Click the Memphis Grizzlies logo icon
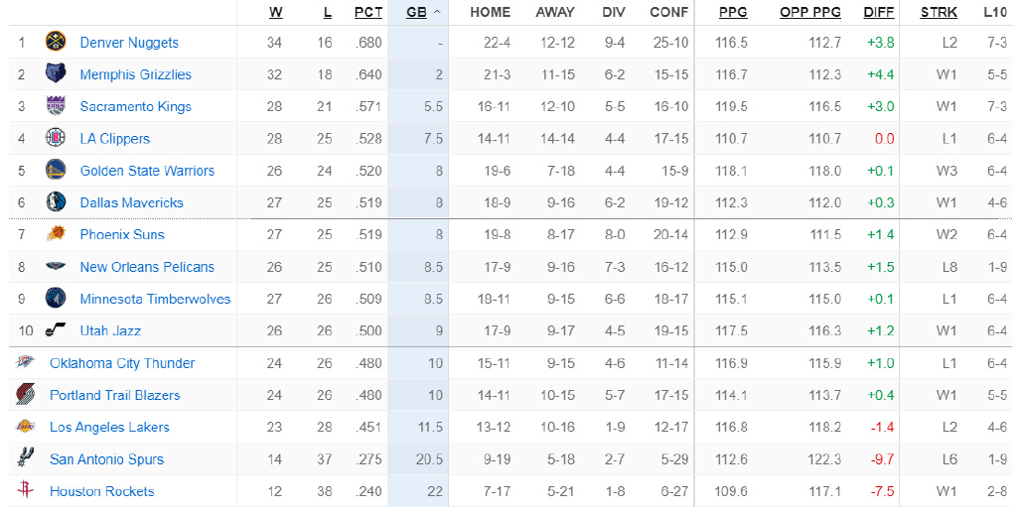Image resolution: width=1017 pixels, height=514 pixels. pos(55,74)
